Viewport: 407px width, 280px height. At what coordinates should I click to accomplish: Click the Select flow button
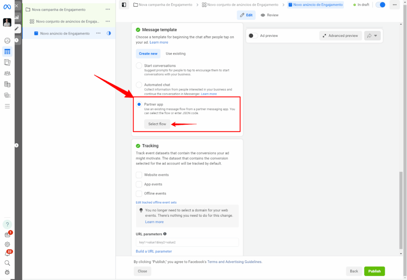click(x=157, y=124)
